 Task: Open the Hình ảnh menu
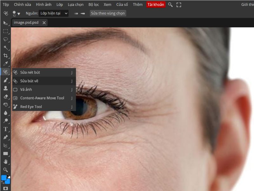(43, 4)
